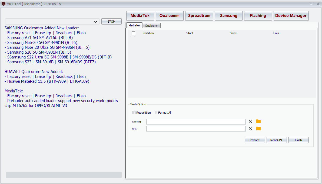Switch to the Qualcomm sub-tab
Viewport: 322px width, 184px height.
[151, 25]
